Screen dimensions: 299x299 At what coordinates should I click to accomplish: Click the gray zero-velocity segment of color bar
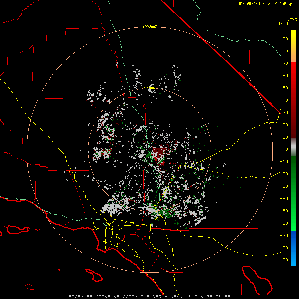(293, 148)
